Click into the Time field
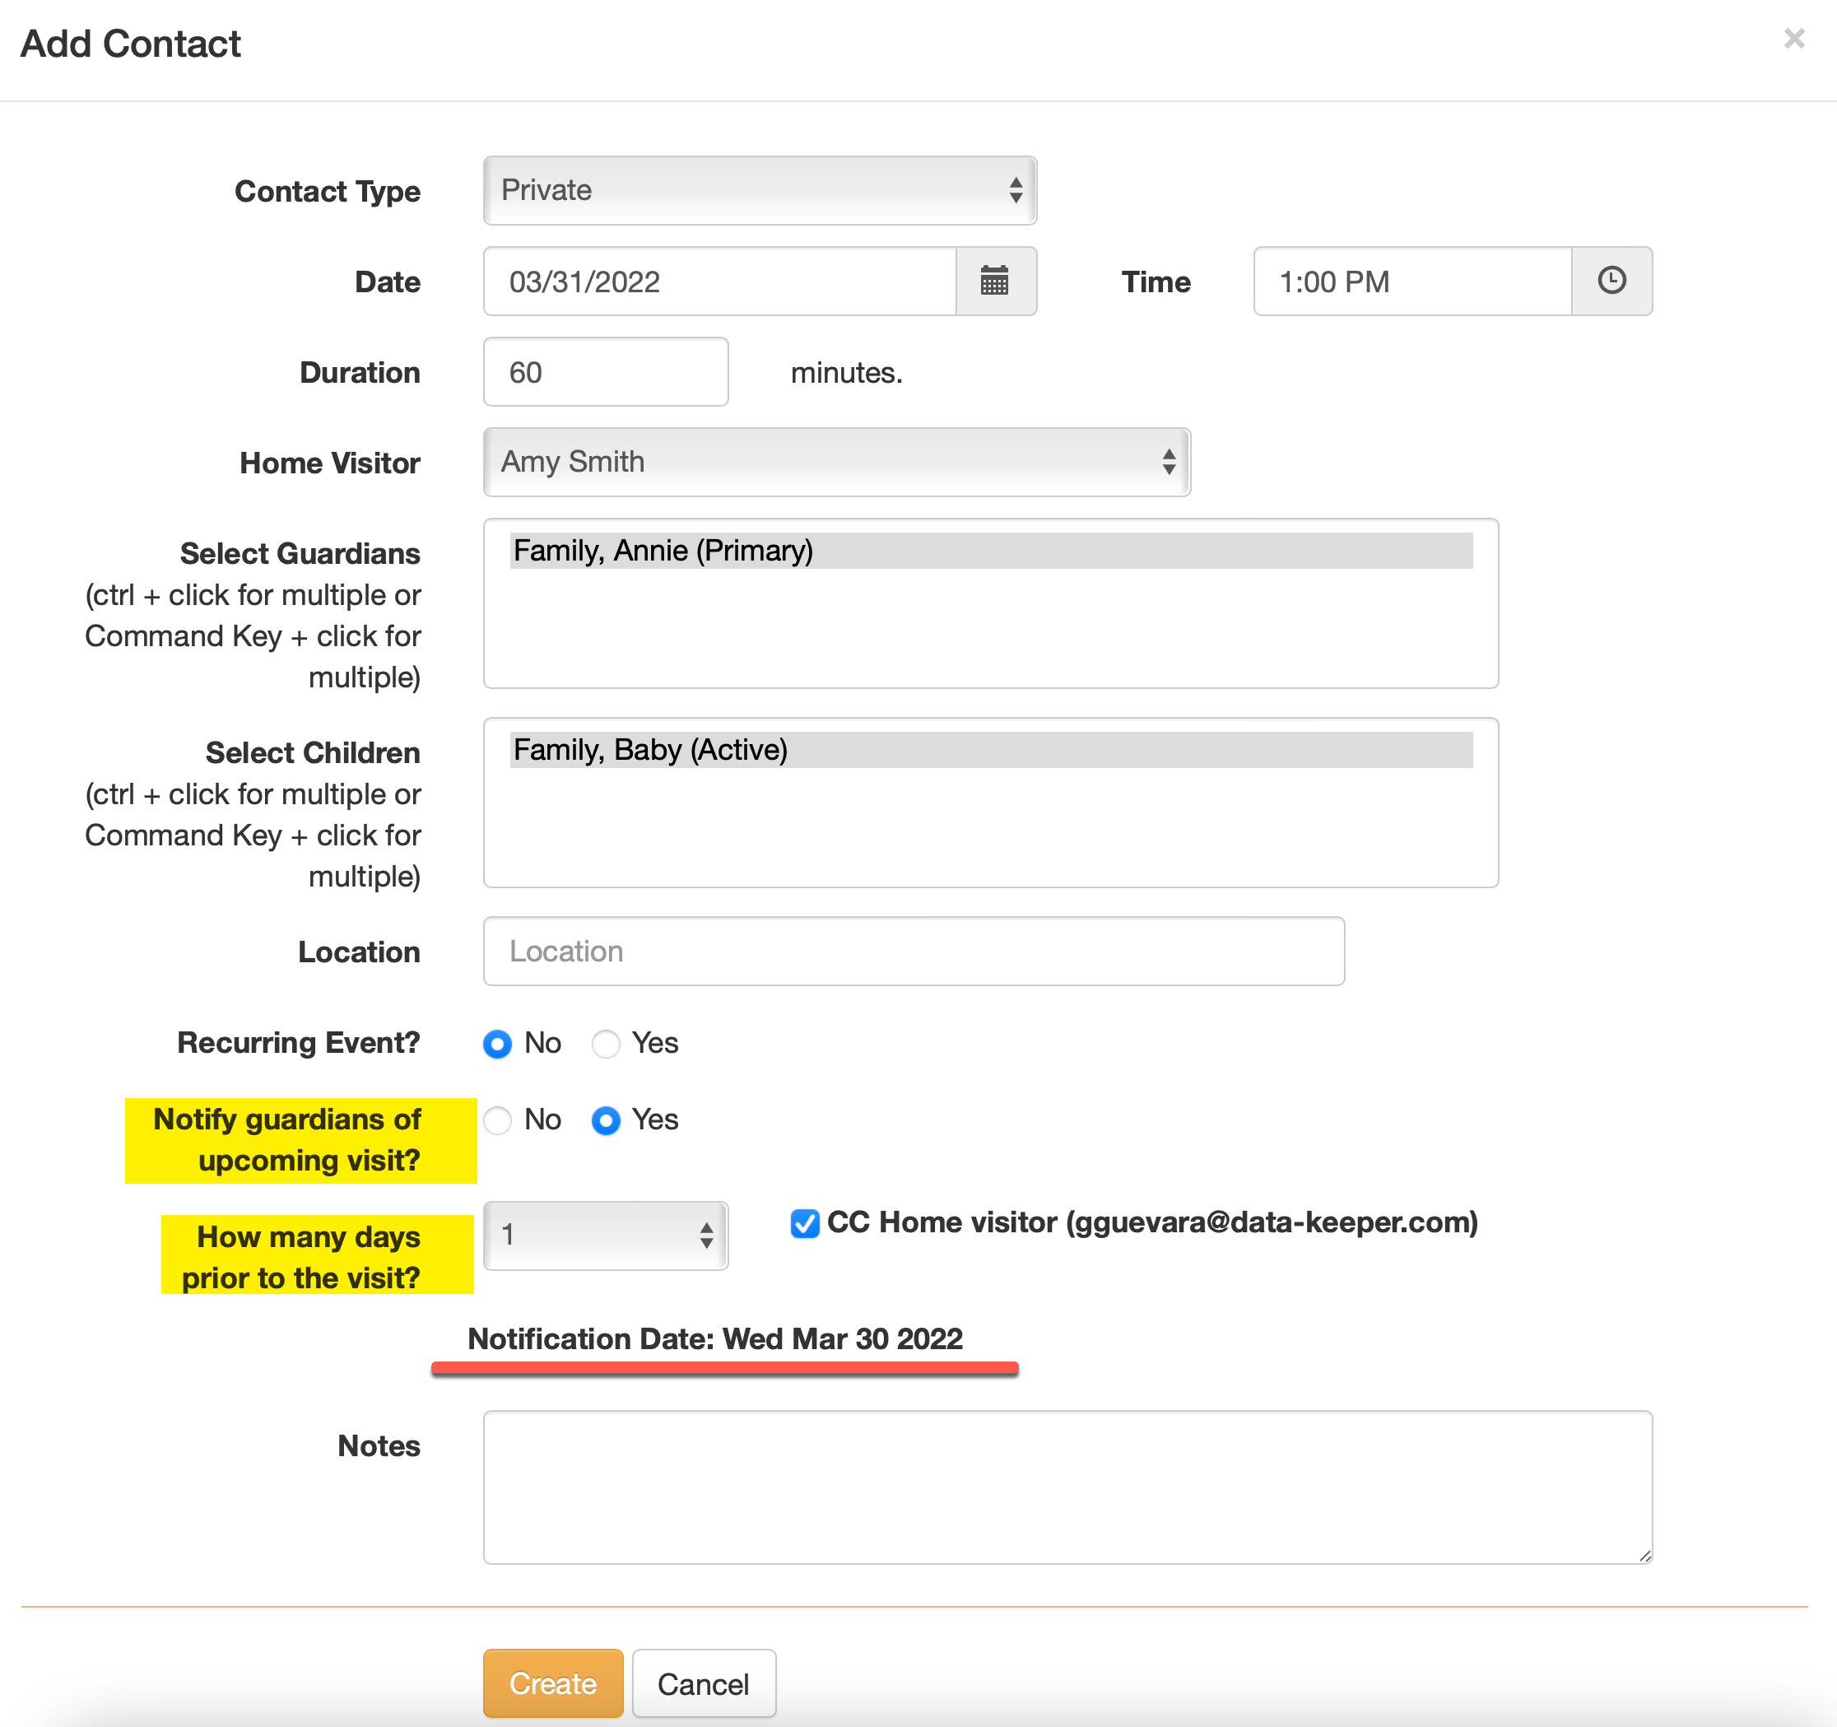The height and width of the screenshot is (1727, 1837). [x=1413, y=281]
